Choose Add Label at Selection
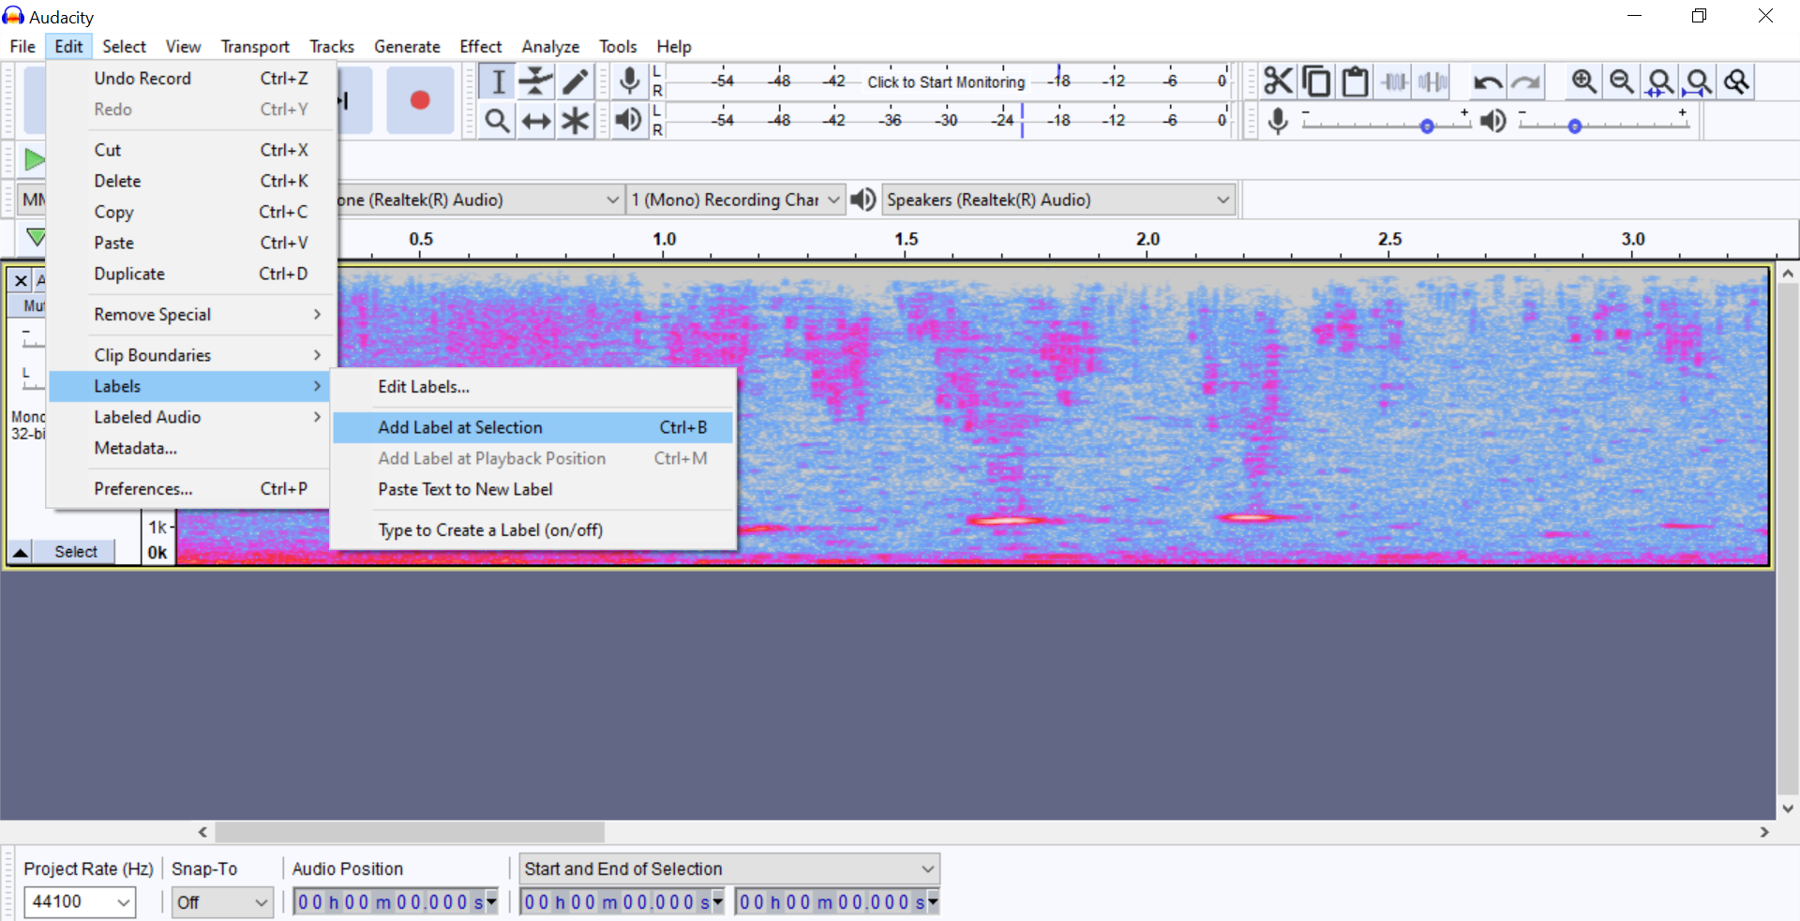 click(x=532, y=427)
